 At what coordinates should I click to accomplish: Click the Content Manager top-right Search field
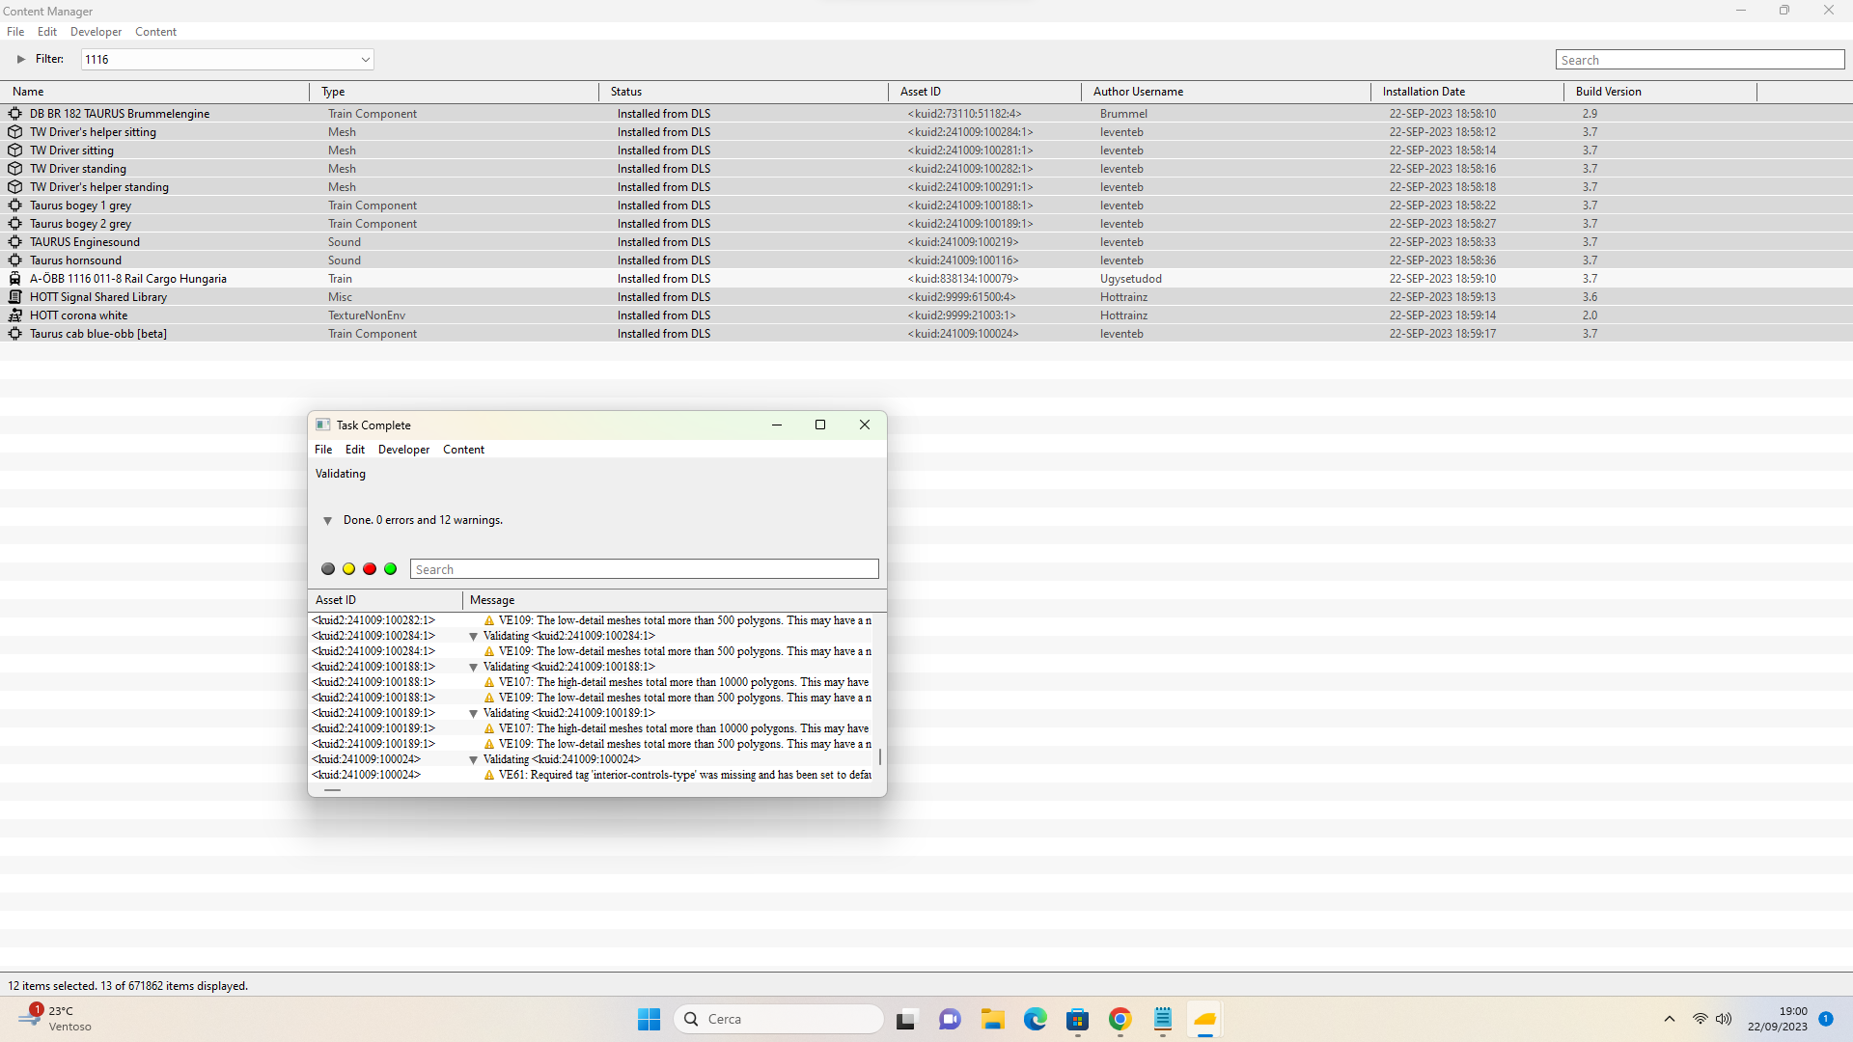click(x=1701, y=60)
